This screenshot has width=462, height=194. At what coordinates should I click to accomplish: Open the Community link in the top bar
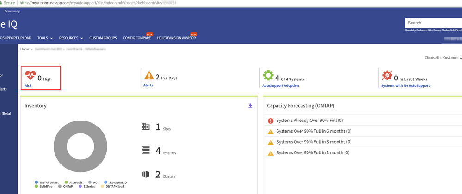(12, 11)
